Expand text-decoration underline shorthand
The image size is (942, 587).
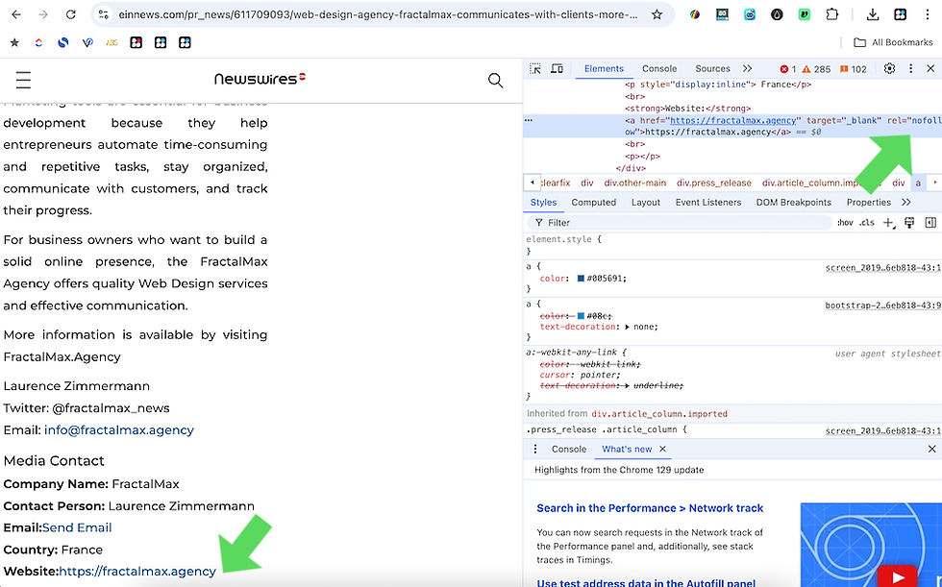point(627,386)
